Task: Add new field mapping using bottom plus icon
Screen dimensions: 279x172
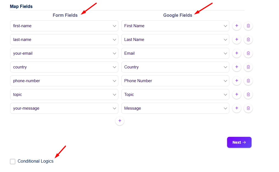Action: [120, 121]
